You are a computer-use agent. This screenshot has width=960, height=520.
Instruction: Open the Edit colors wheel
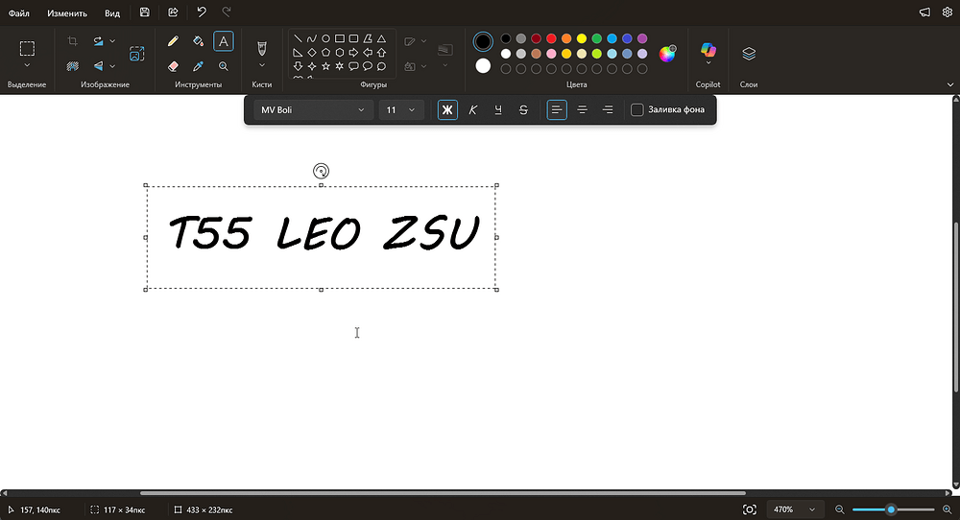click(667, 54)
